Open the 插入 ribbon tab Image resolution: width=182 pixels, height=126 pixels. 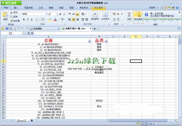(16, 8)
